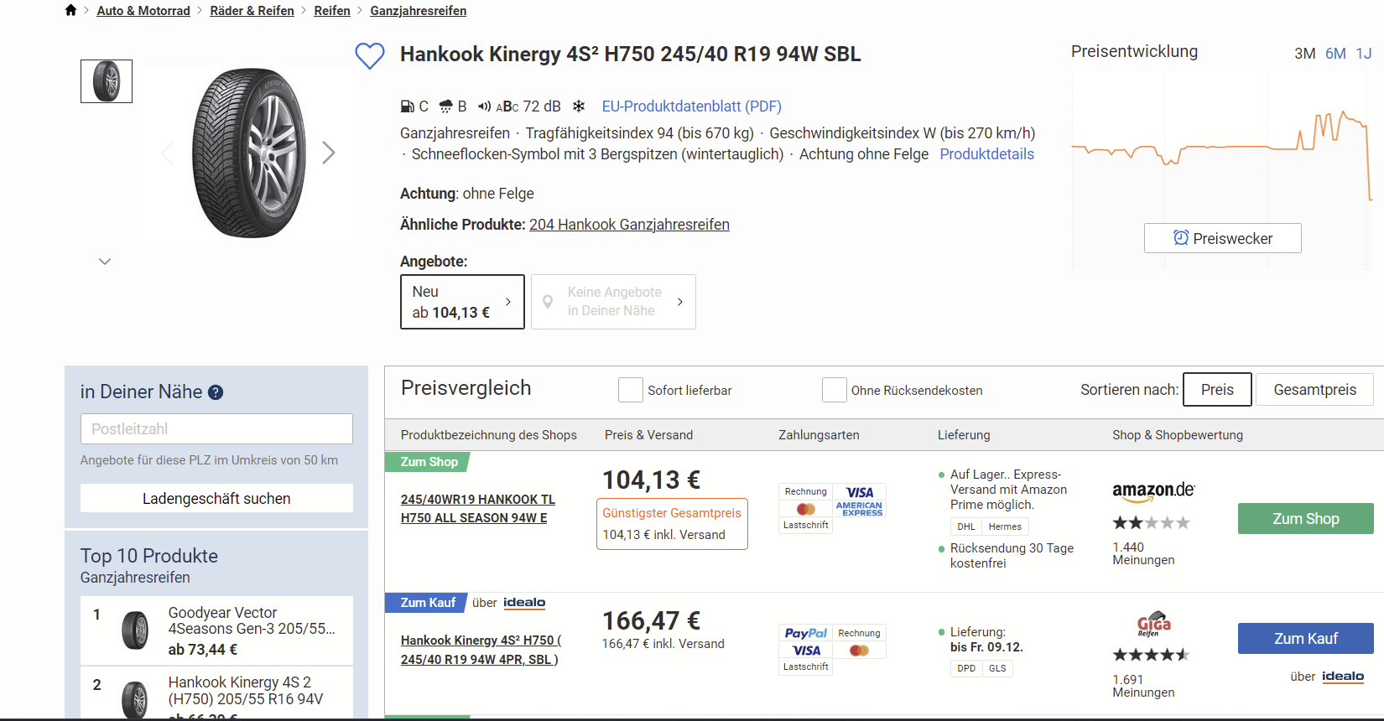Click the snowflake winter suitability icon
The image size is (1384, 721).
(579, 106)
